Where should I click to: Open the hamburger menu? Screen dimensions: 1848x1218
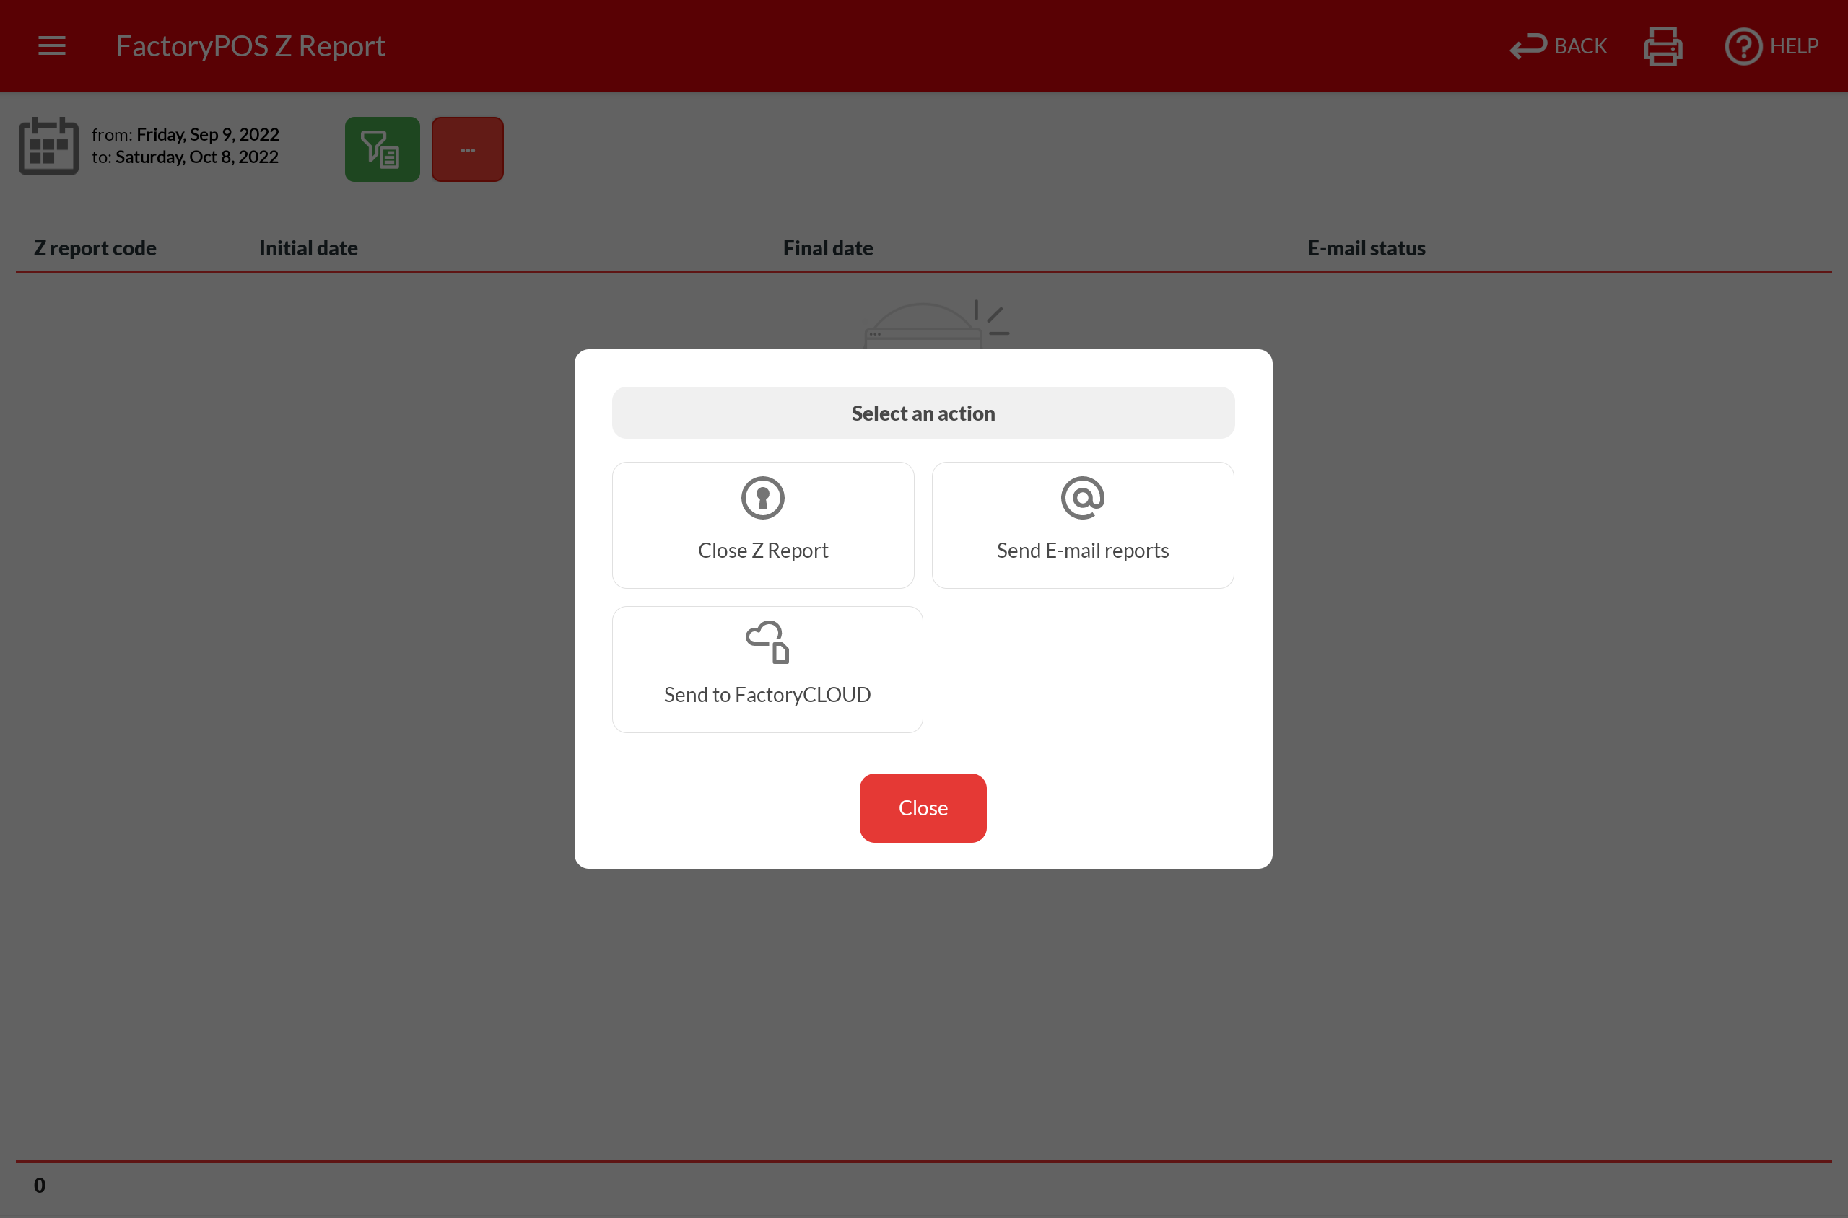point(51,46)
